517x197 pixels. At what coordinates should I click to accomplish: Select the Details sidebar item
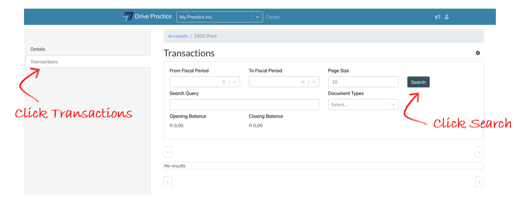pyautogui.click(x=38, y=49)
